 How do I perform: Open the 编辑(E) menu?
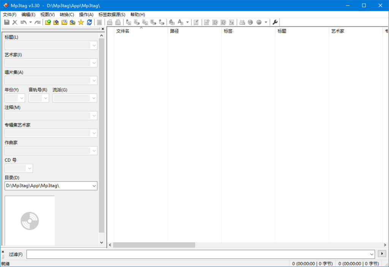pyautogui.click(x=28, y=15)
